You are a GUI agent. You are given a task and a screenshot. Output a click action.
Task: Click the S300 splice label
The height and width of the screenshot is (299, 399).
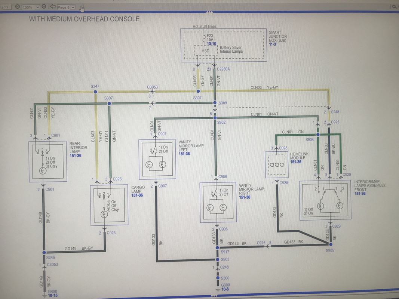[x=225, y=278]
